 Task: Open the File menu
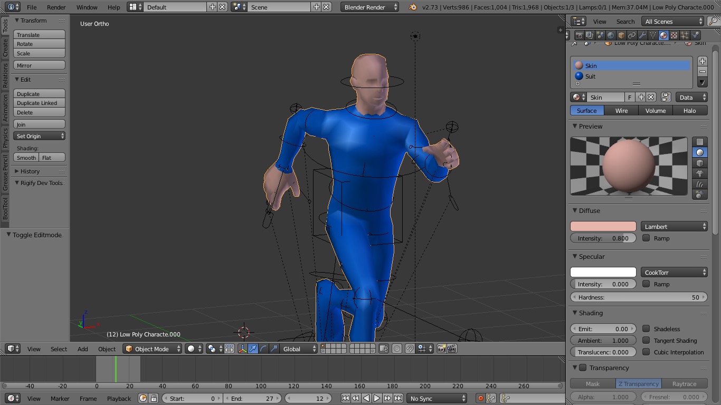(32, 7)
